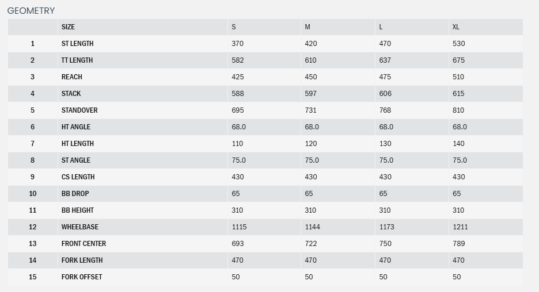
Task: Click the FORK OFFSET row label
Action: tap(82, 277)
